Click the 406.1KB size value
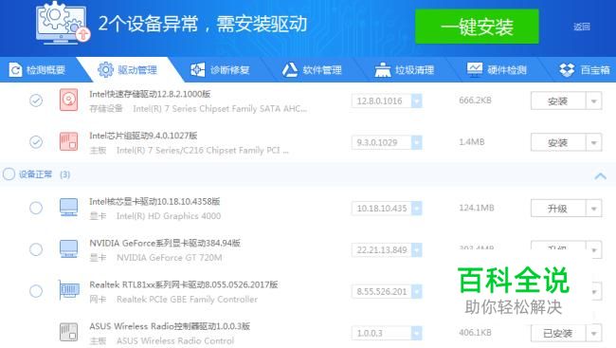This screenshot has width=616, height=348. pos(475,332)
